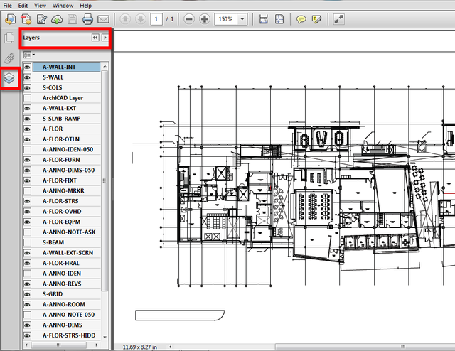Hide the A-WALL-INT layer eye icon
The width and height of the screenshot is (455, 351).
tap(27, 67)
